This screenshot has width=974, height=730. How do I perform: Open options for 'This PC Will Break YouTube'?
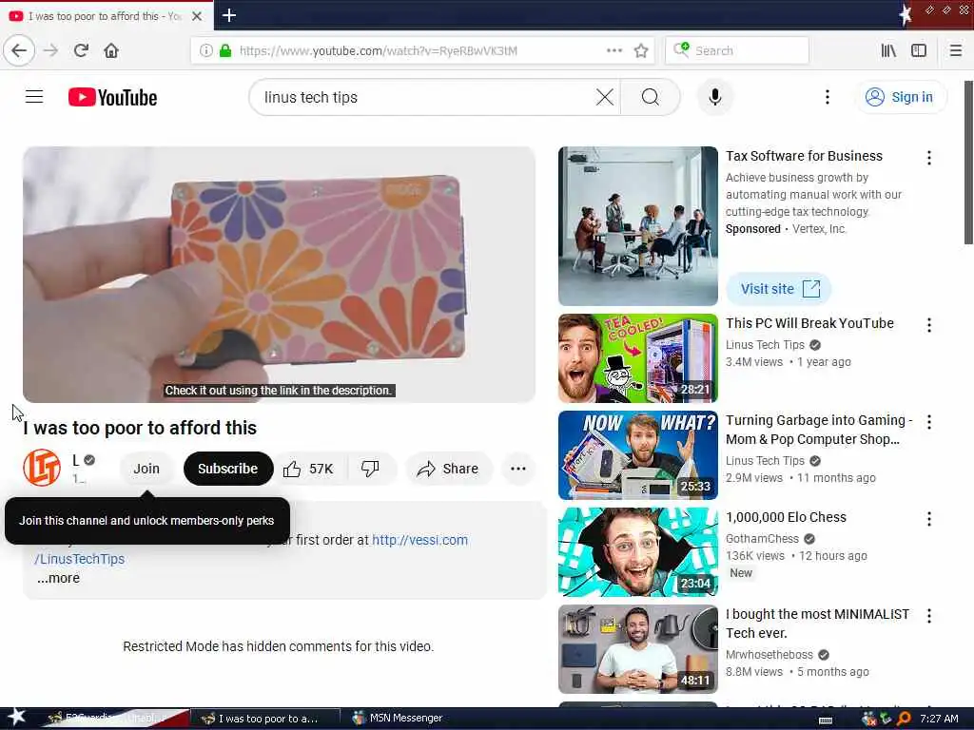coord(928,325)
